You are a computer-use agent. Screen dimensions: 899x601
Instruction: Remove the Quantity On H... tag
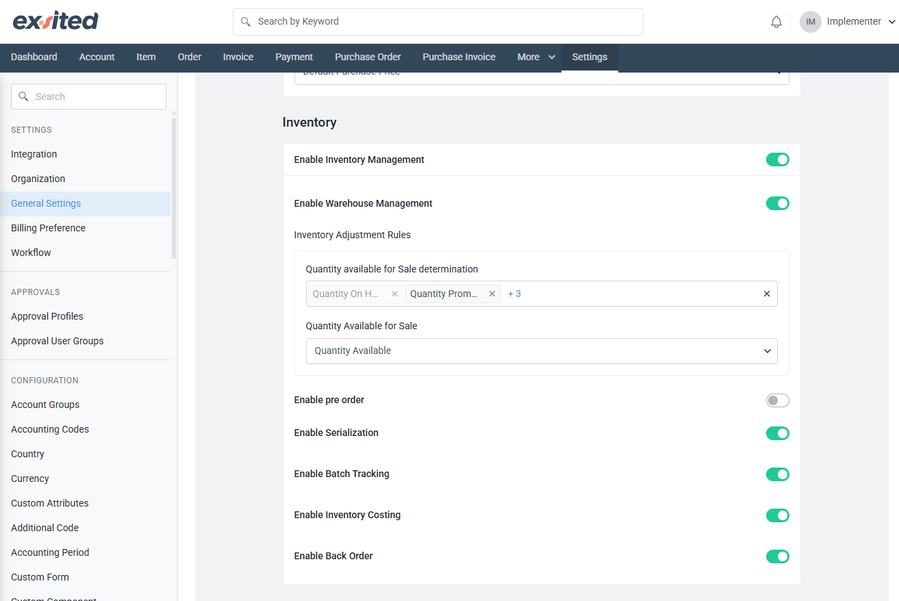(394, 294)
